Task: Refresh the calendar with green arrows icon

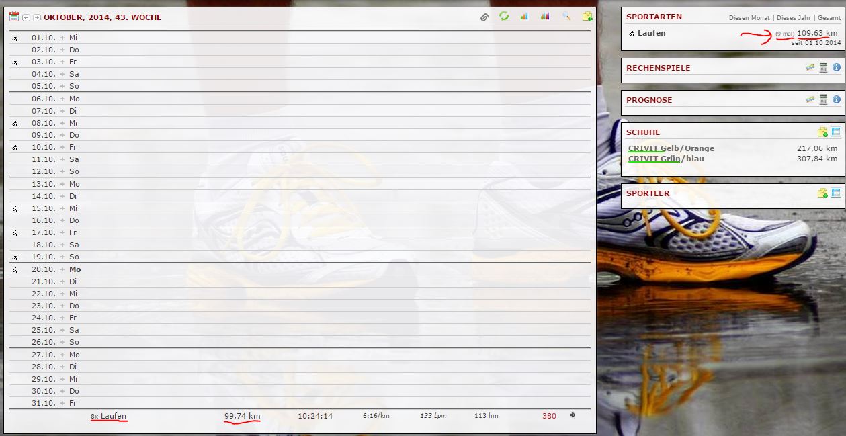Action: (504, 17)
